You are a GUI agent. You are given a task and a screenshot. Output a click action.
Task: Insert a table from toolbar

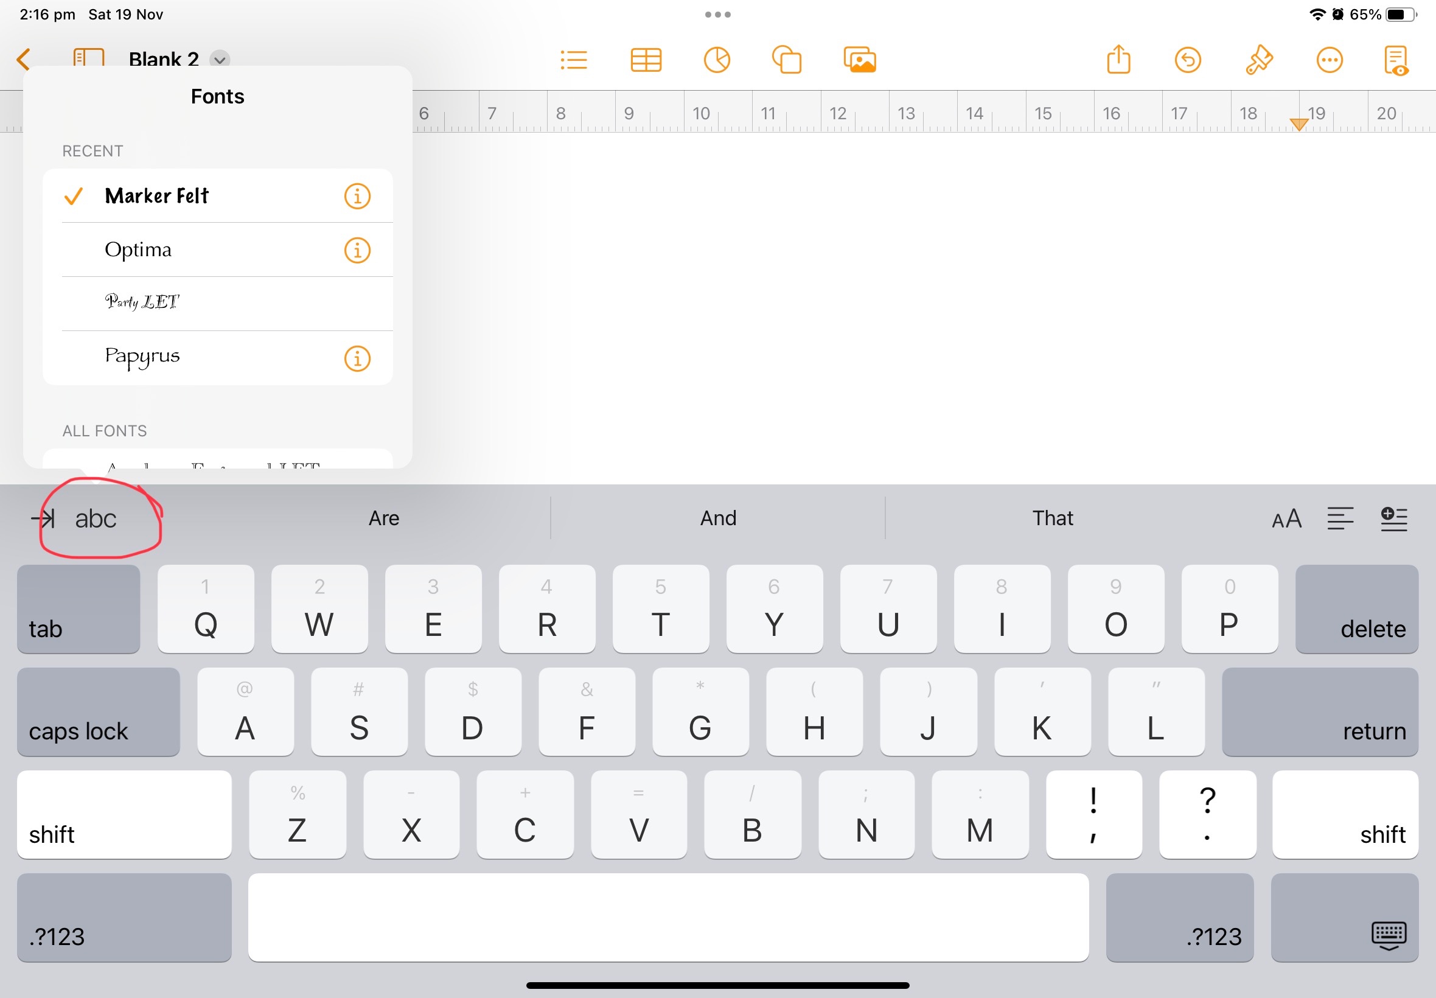point(646,61)
